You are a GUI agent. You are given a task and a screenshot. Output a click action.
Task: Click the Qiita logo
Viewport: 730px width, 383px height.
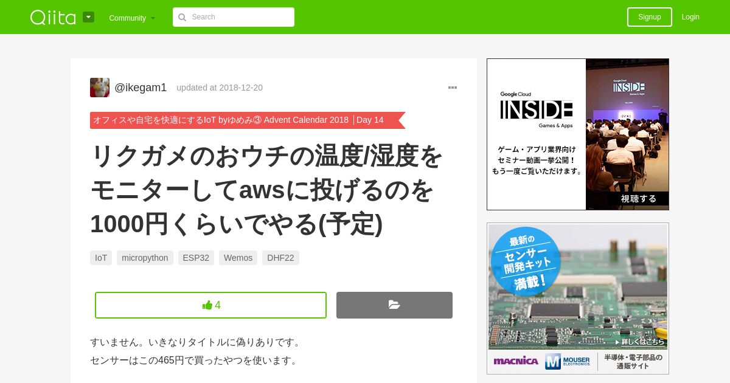53,17
